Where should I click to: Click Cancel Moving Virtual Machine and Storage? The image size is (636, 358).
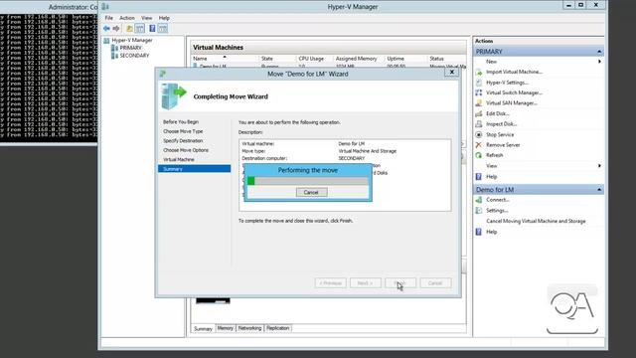point(536,221)
